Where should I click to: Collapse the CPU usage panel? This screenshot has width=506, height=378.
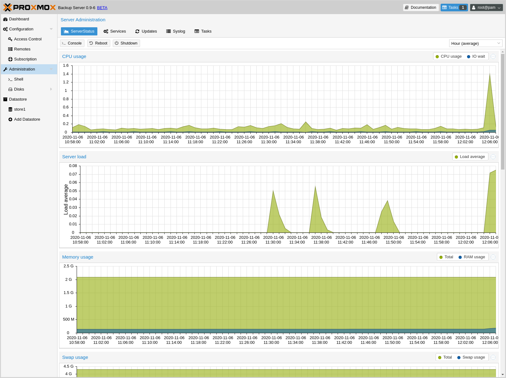tap(493, 56)
